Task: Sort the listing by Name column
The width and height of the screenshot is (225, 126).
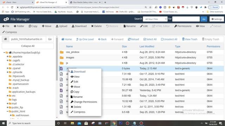Action: [x=69, y=47]
